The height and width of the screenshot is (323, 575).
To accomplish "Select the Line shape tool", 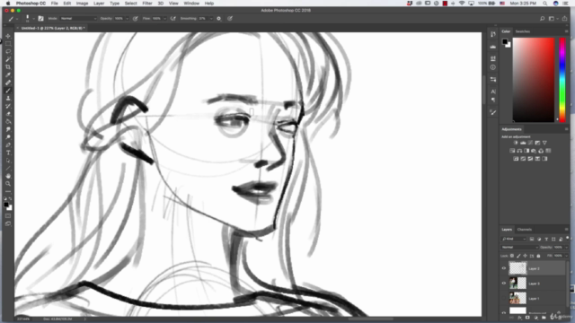I will pyautogui.click(x=8, y=168).
